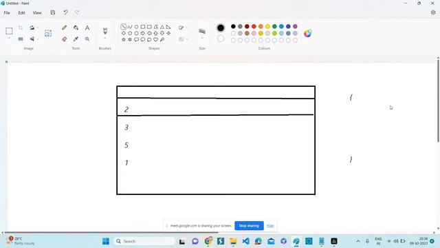Pick the dark red colour swatch
Viewport: 440px width, 248px height.
247,26
